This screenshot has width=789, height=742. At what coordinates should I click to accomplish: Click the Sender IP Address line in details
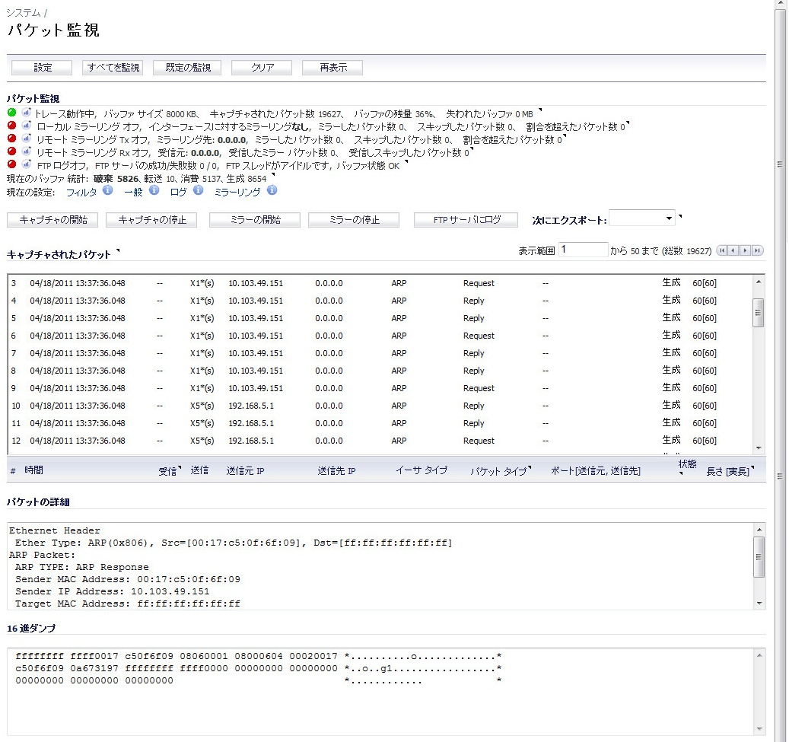(x=112, y=591)
